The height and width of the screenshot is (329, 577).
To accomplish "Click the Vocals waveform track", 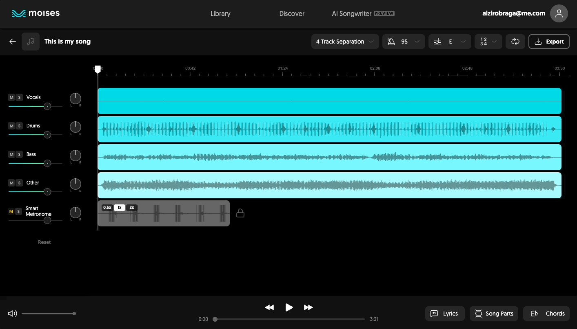I will 330,101.
